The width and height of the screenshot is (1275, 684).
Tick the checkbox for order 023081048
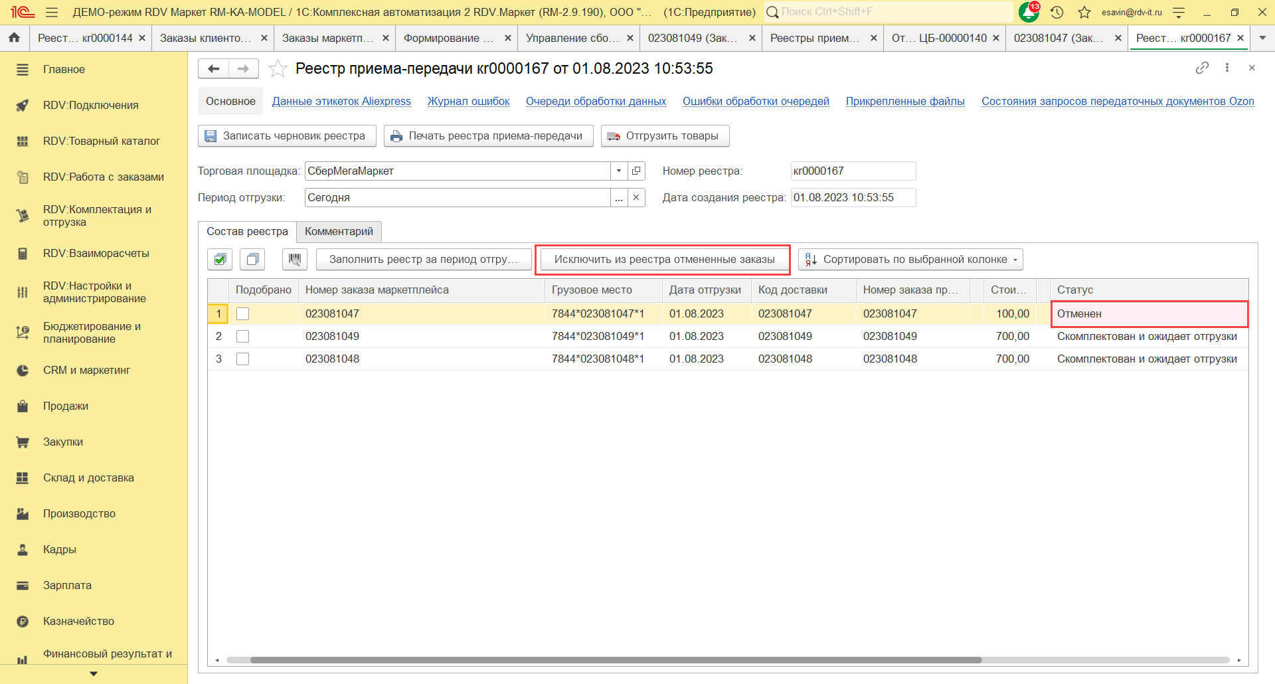[243, 359]
